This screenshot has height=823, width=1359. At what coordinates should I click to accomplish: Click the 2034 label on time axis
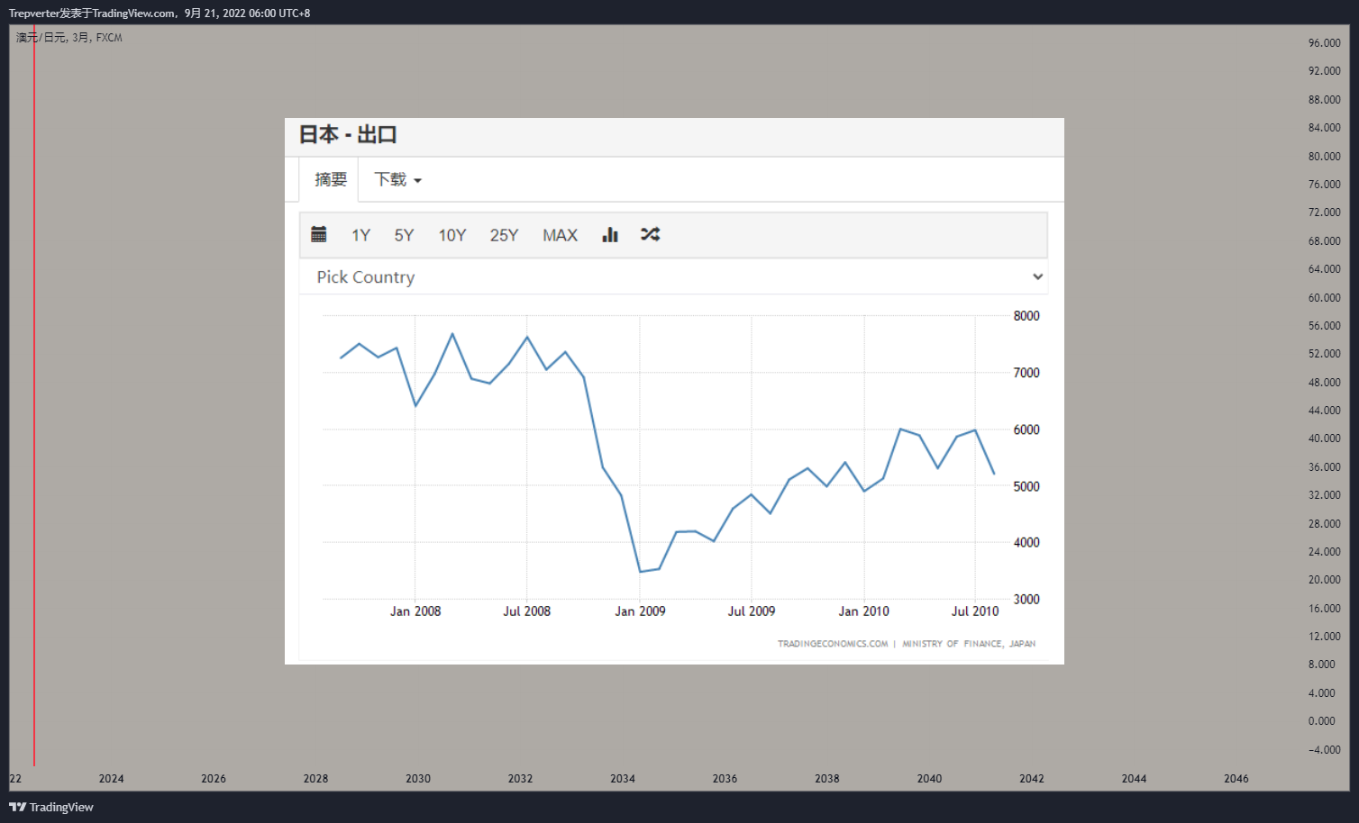[x=623, y=779]
